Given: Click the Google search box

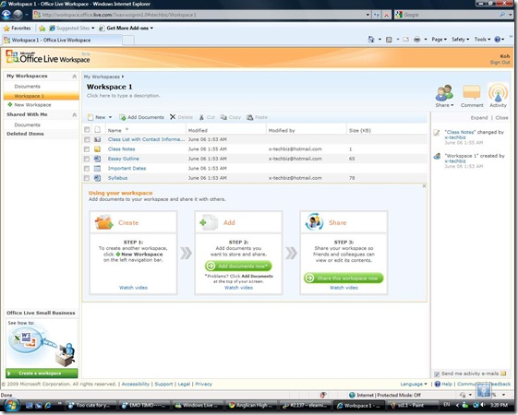Looking at the screenshot, I should (450, 15).
